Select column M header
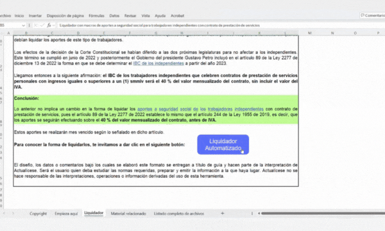 [x=310, y=33]
